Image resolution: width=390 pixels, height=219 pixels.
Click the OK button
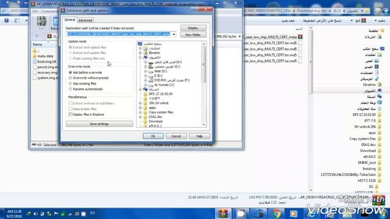pos(153,136)
